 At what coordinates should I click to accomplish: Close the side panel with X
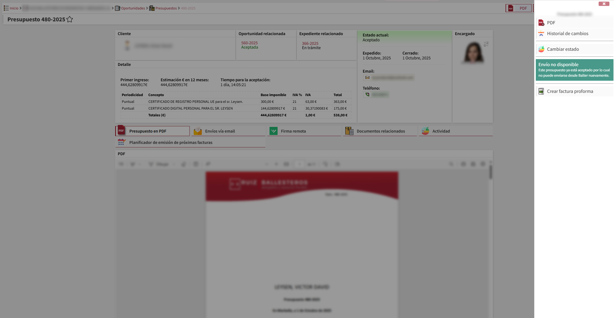[604, 4]
